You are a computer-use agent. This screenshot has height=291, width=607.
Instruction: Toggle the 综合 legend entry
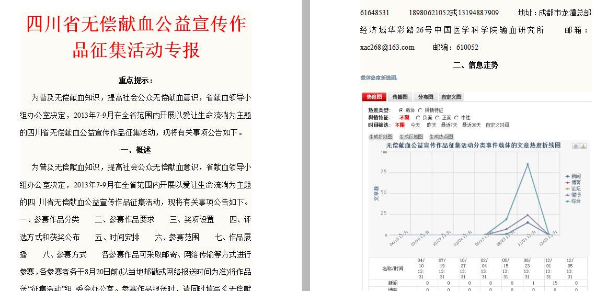[573, 201]
